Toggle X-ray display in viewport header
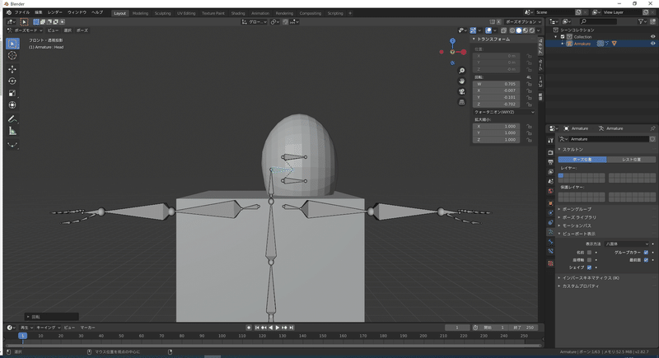Viewport: 659px width, 358px height. click(x=503, y=30)
